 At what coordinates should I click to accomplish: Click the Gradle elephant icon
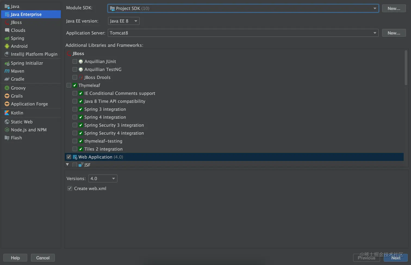point(7,79)
